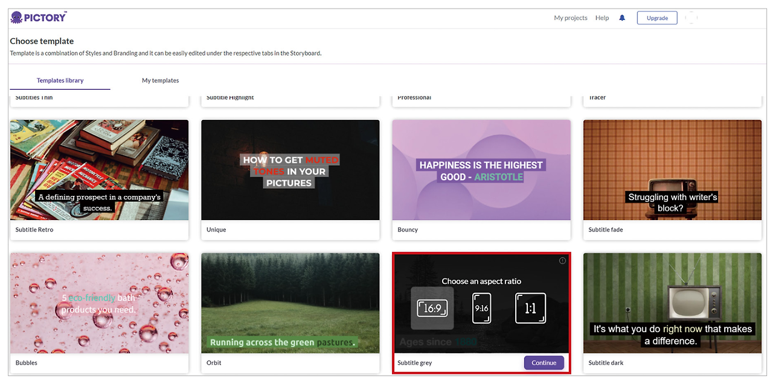Select the Subtitle Retro template thumbnail
Image resolution: width=773 pixels, height=381 pixels.
click(100, 170)
